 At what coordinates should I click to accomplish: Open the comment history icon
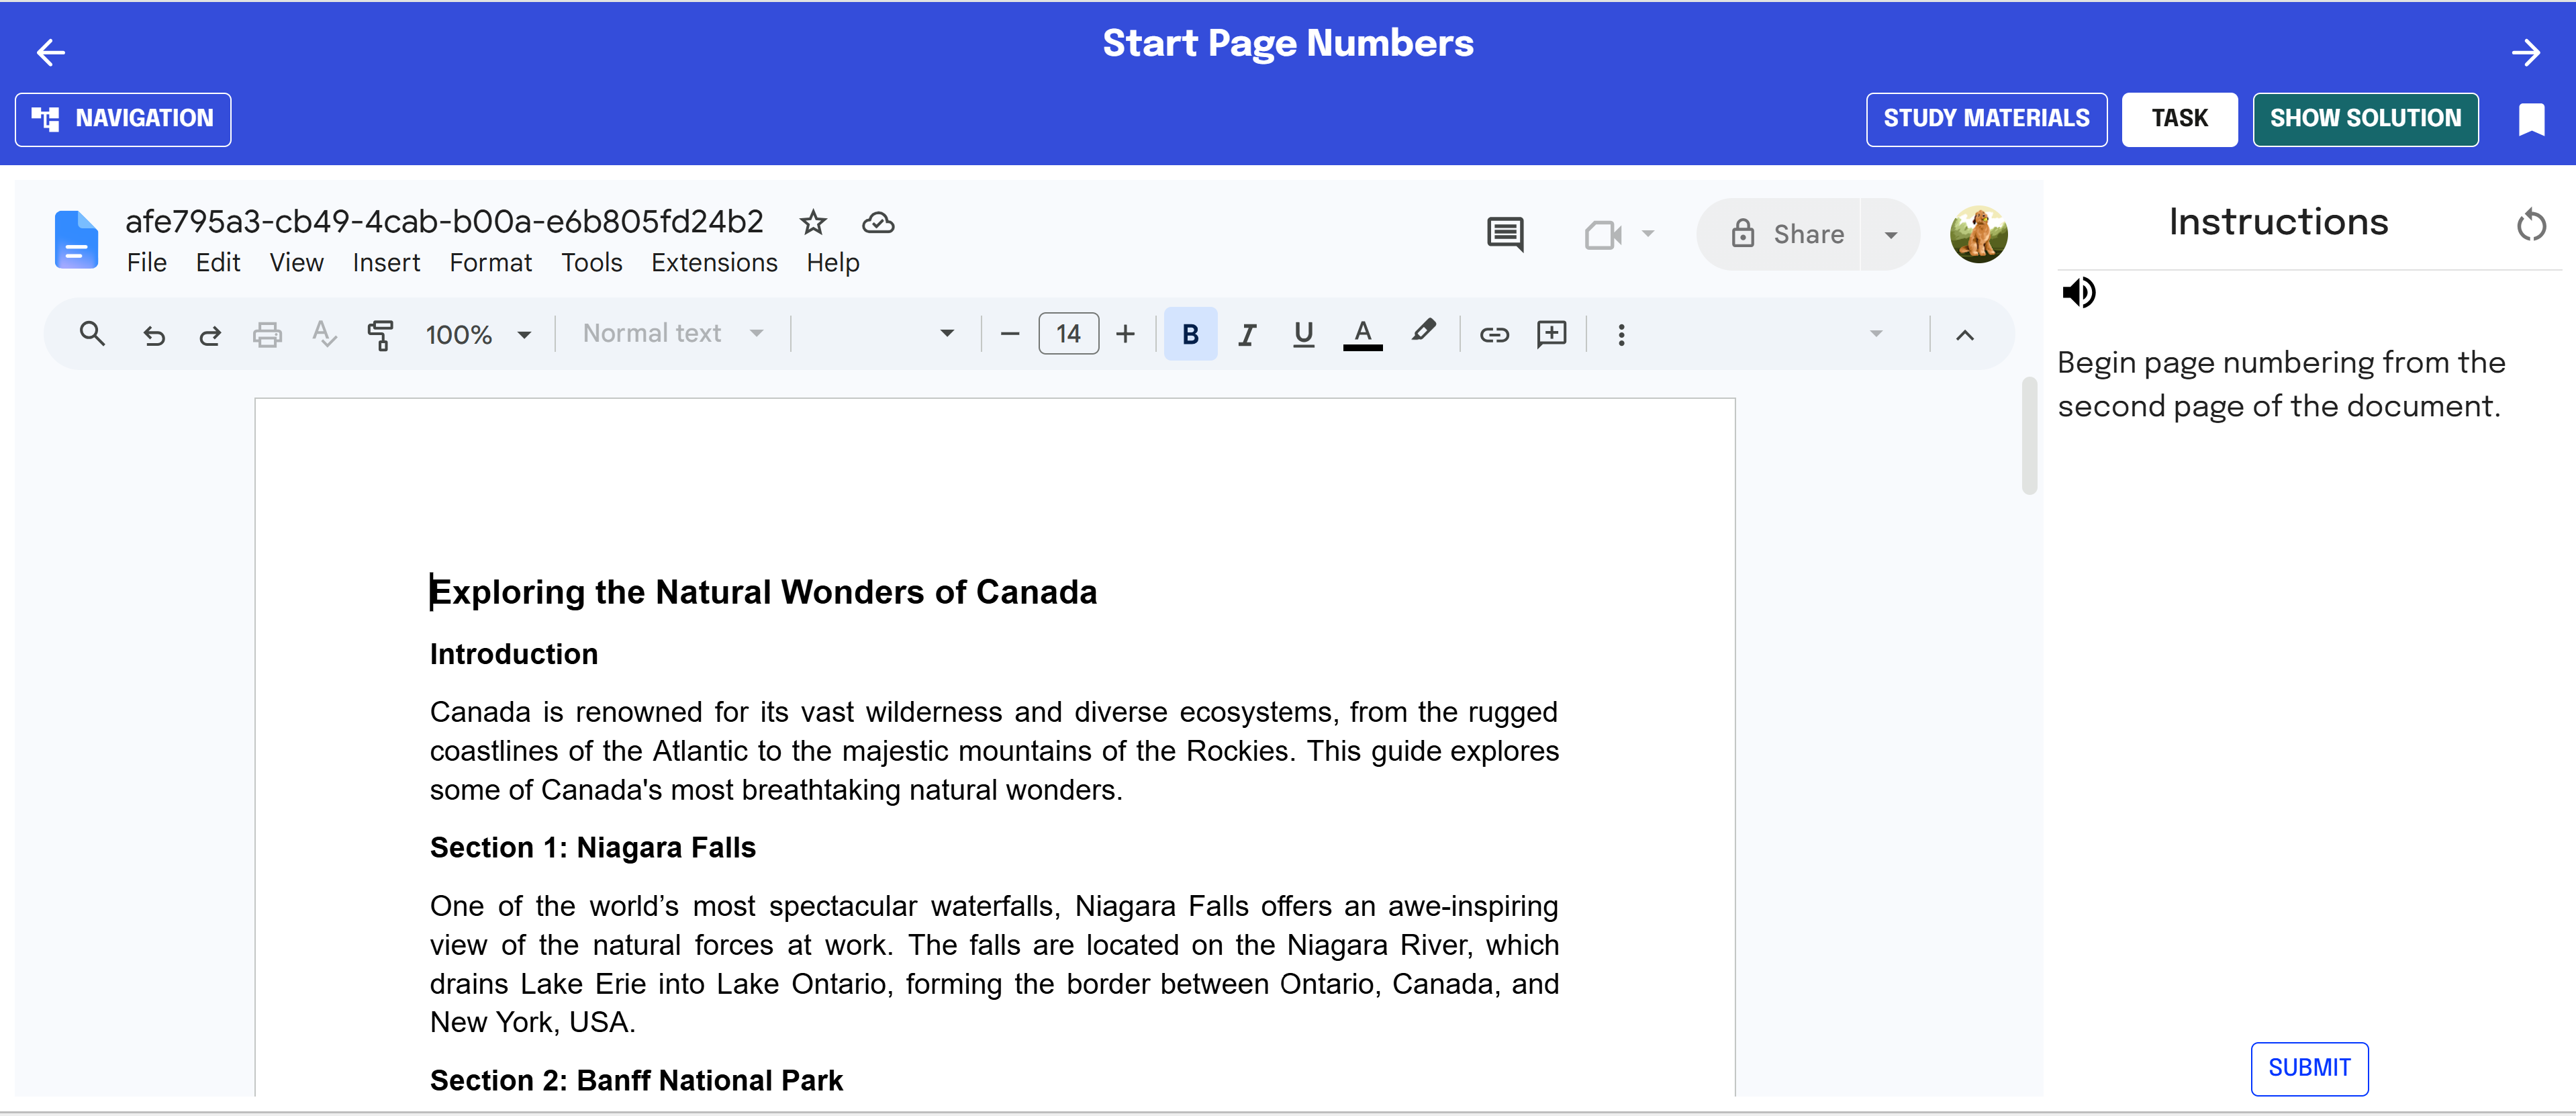coord(1505,234)
